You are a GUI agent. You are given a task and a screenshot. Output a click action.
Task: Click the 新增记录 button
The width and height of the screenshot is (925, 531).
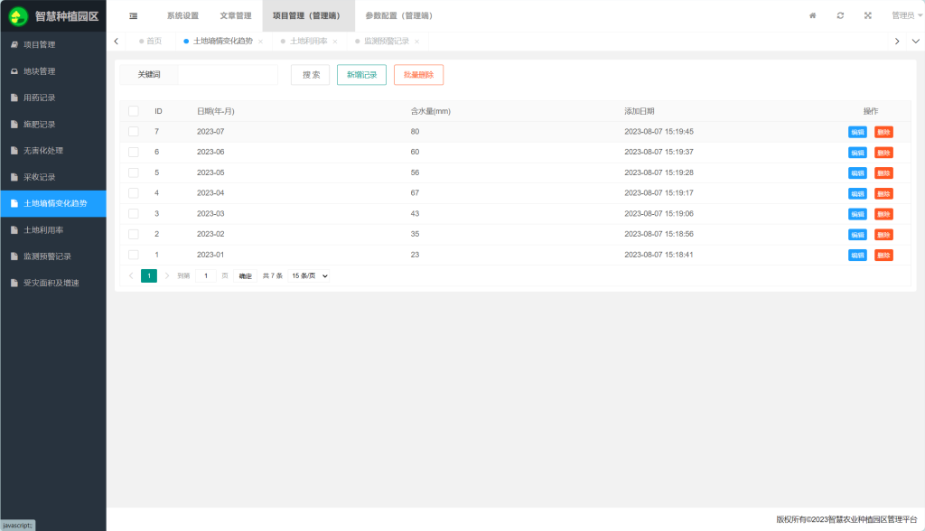(361, 75)
